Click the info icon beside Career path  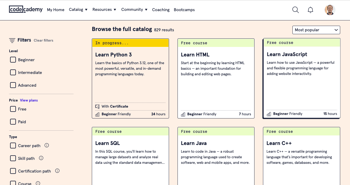point(47,145)
